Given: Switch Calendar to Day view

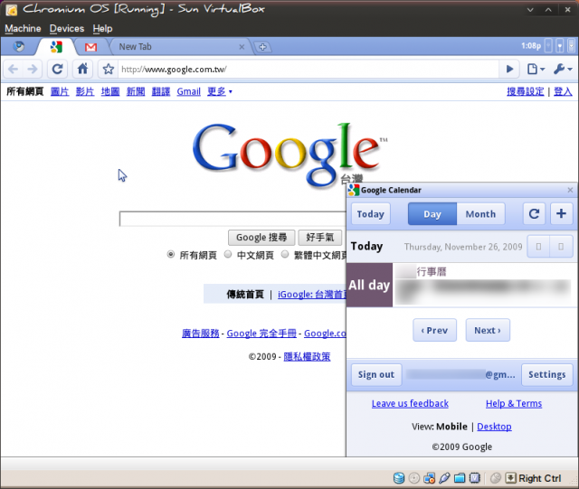Looking at the screenshot, I should tap(432, 213).
